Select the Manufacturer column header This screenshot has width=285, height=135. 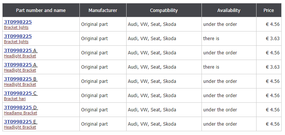coord(103,10)
